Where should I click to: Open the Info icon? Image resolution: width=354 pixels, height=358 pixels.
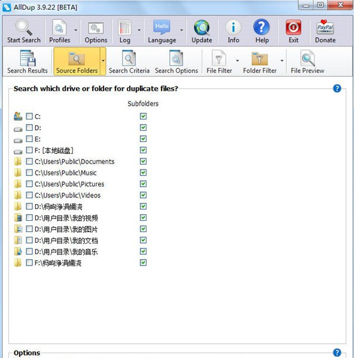[x=233, y=27]
